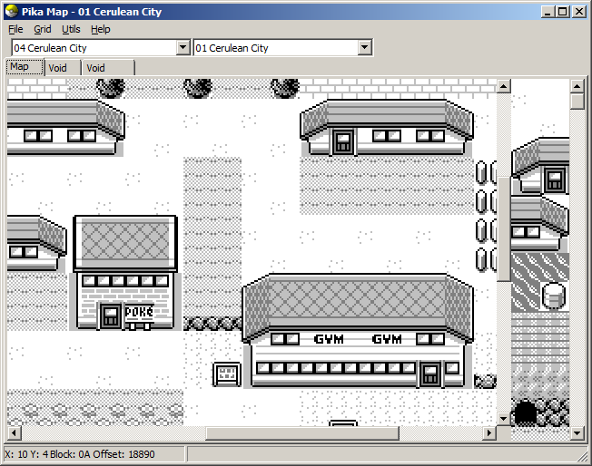
Task: Open the Utils menu
Action: pos(71,29)
